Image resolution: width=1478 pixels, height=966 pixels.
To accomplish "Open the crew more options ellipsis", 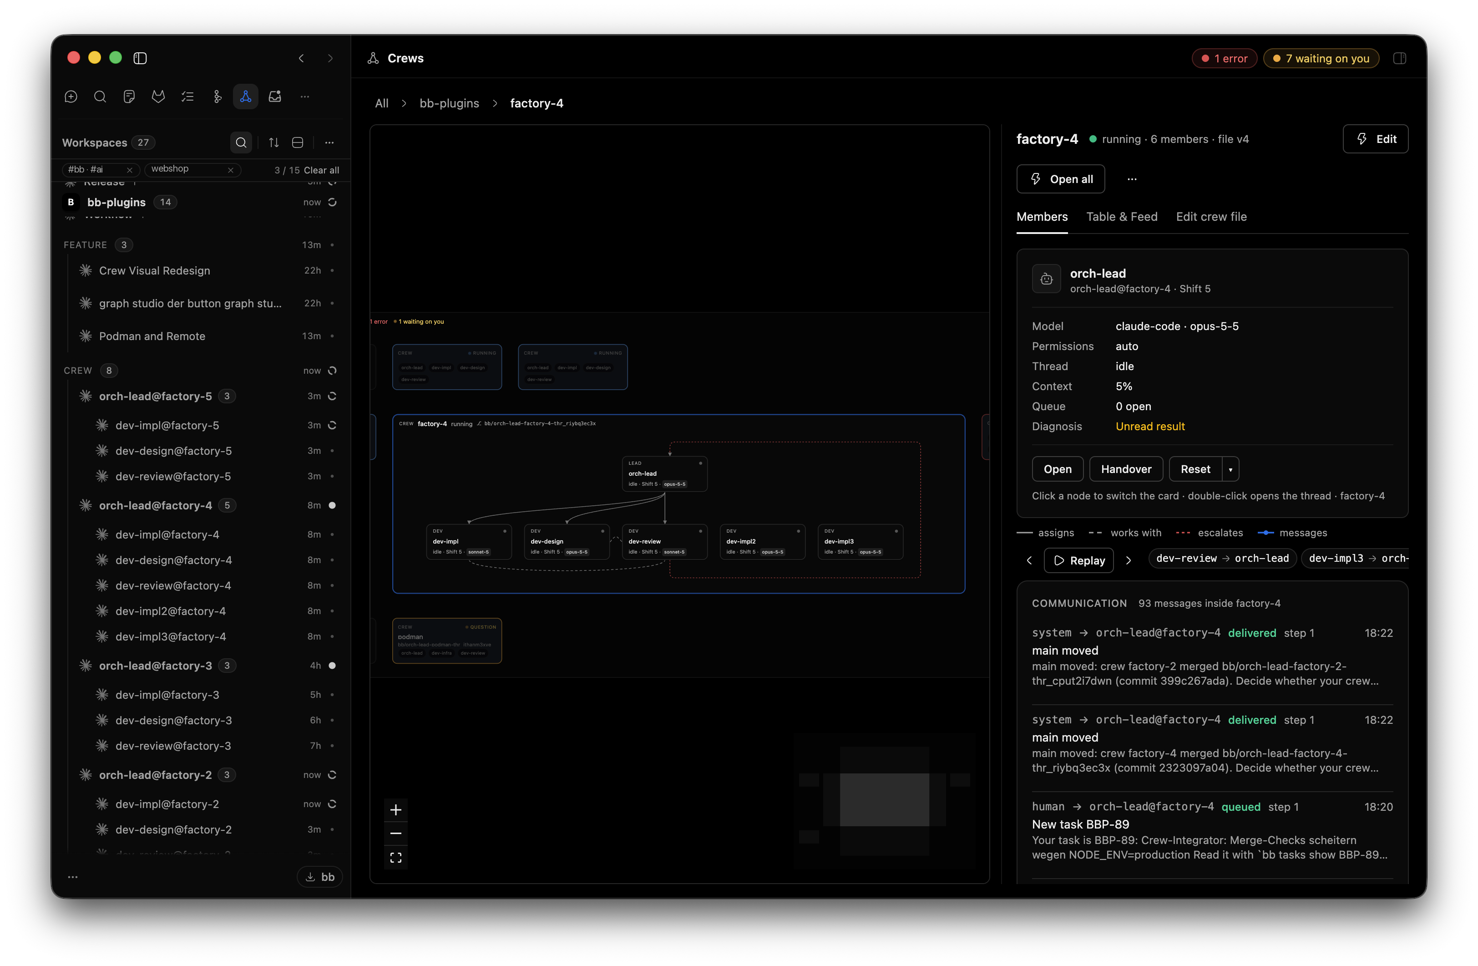I will (1132, 179).
